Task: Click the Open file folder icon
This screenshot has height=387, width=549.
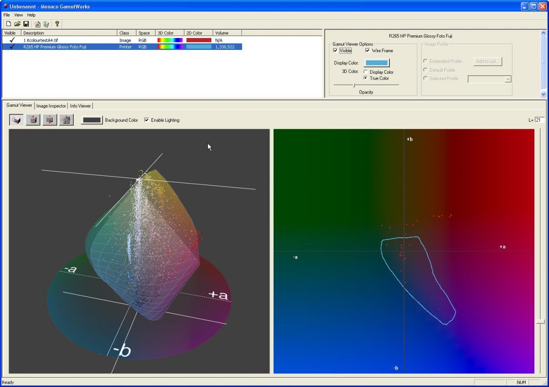Action: click(17, 24)
